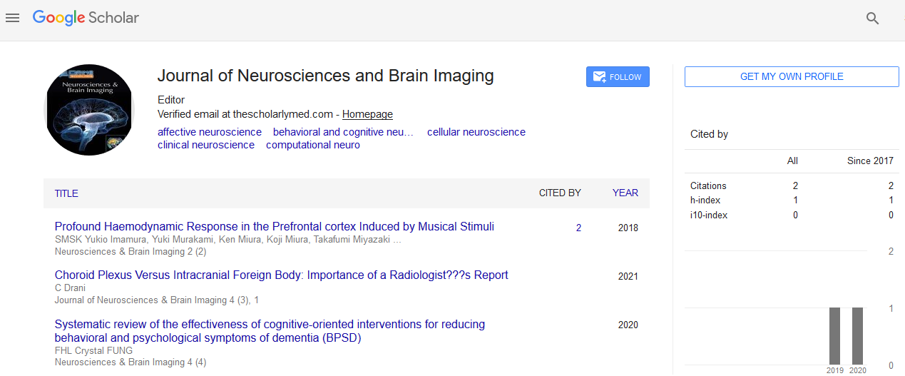Screen dimensions: 905x376
Task: Click the search magnifier icon
Action: tap(872, 19)
